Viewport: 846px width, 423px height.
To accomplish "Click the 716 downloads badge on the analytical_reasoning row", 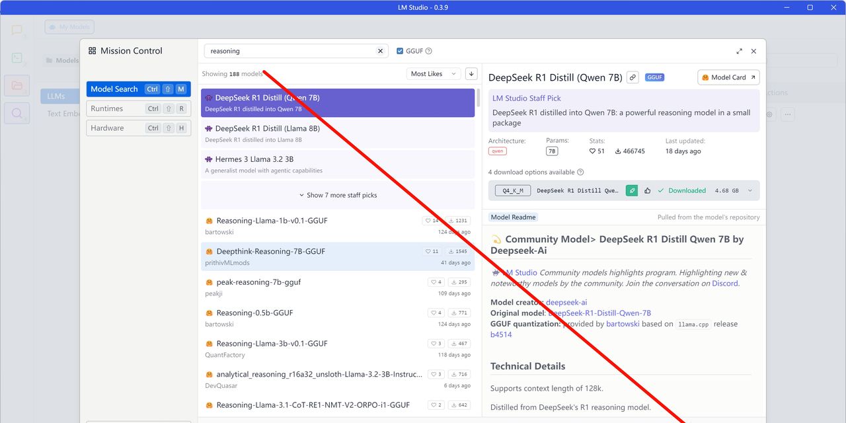I will (x=459, y=374).
